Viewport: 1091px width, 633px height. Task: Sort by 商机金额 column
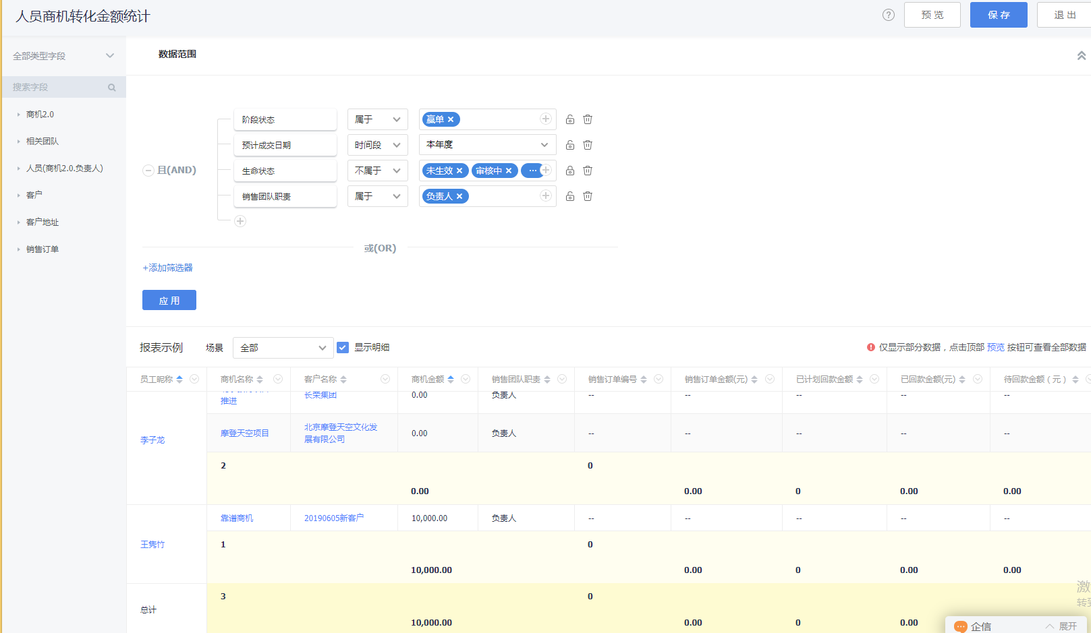click(451, 380)
